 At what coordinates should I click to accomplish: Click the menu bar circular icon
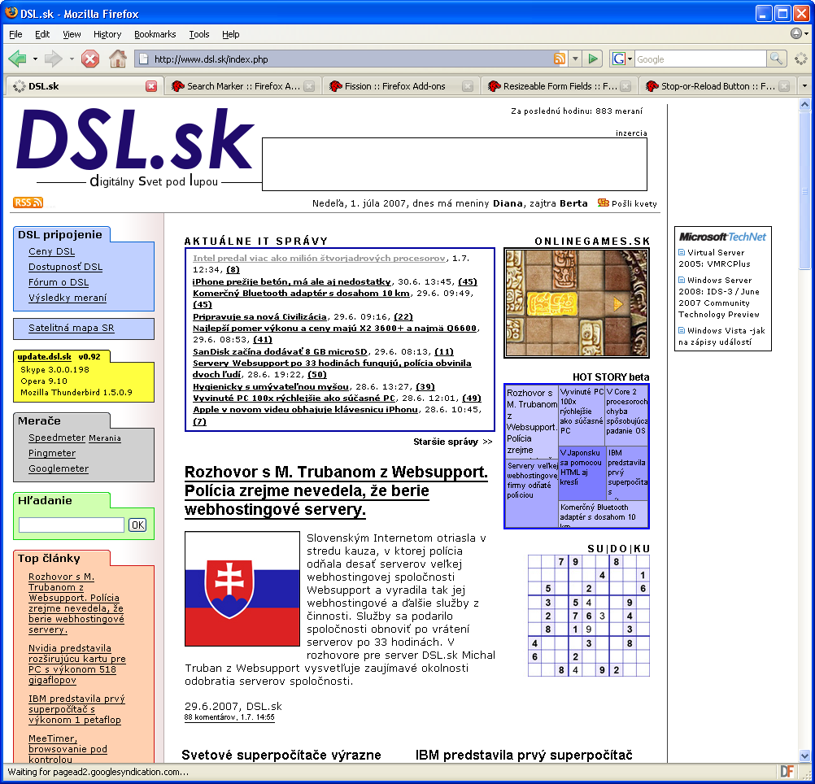(796, 34)
